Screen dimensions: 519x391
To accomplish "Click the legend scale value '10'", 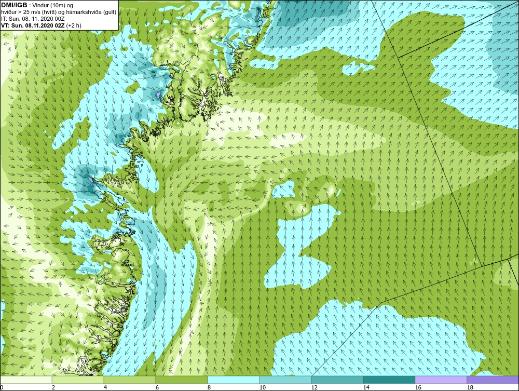I will [263, 387].
